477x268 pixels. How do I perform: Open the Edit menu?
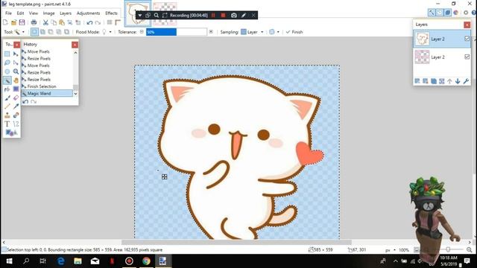[x=20, y=13]
